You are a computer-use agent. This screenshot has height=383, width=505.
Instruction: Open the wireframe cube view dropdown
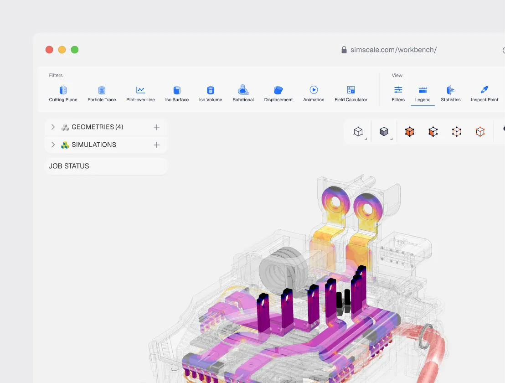[358, 132]
